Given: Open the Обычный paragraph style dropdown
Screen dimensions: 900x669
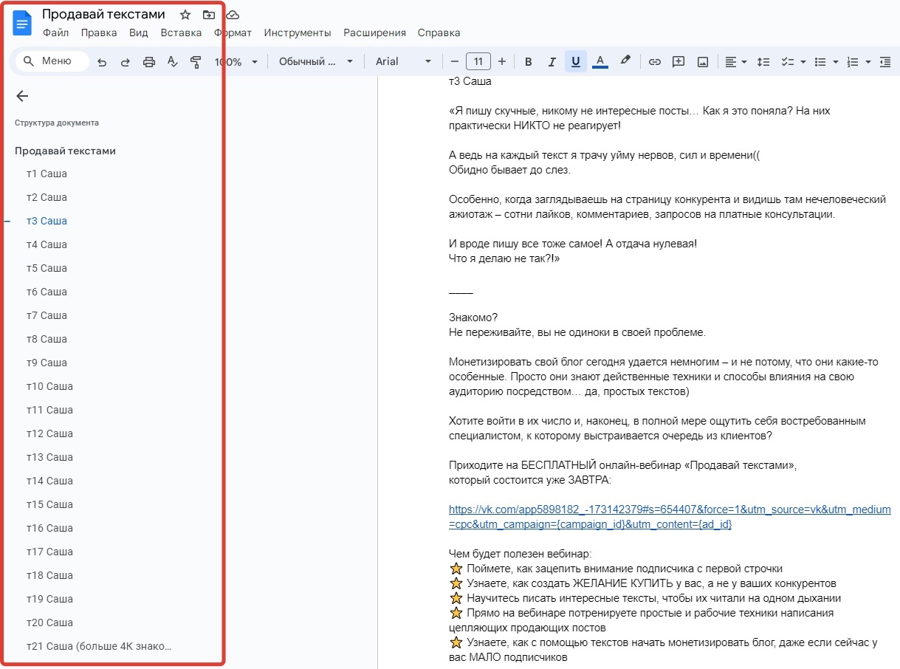Looking at the screenshot, I should (x=316, y=62).
